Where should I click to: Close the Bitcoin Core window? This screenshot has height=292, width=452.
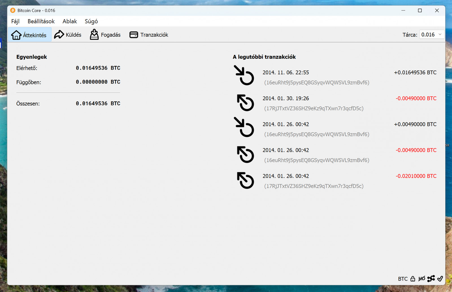pyautogui.click(x=437, y=10)
